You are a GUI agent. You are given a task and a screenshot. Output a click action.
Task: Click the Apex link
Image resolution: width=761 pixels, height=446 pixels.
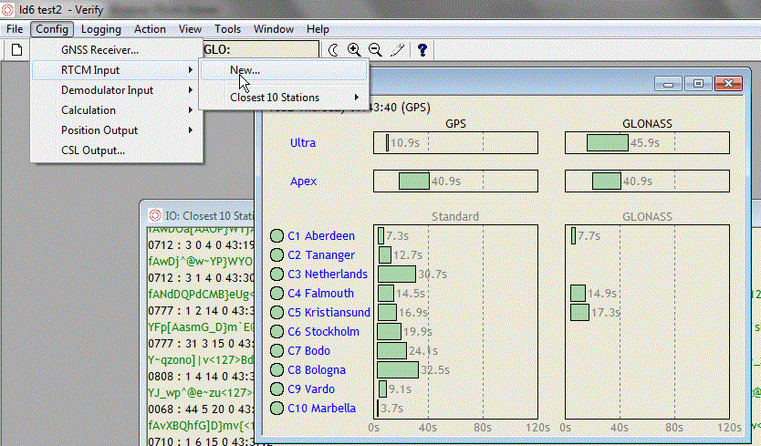tap(303, 181)
